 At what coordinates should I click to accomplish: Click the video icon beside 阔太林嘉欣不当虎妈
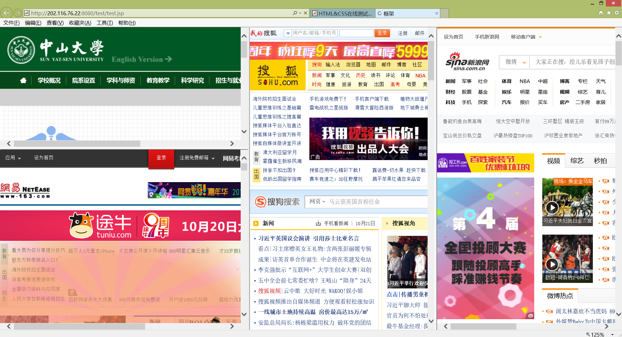[549, 311]
